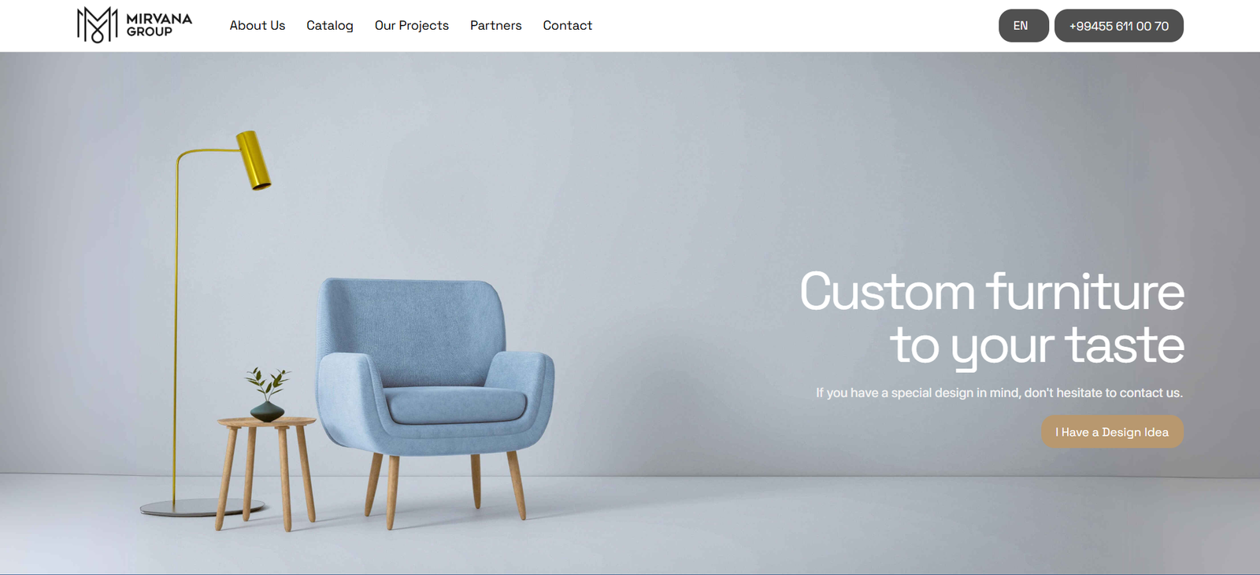Click the MIRVANA word in the logo

tap(159, 18)
